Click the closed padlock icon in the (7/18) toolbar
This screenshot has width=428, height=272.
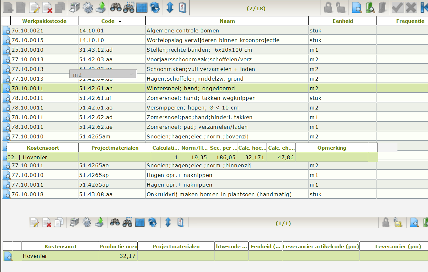point(328,8)
